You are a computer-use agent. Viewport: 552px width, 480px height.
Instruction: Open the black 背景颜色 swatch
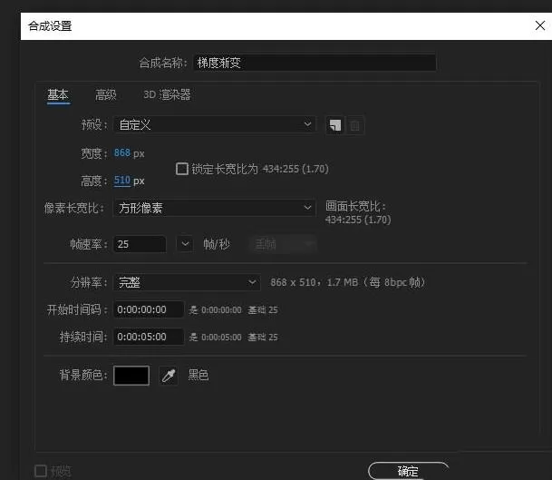click(x=131, y=376)
